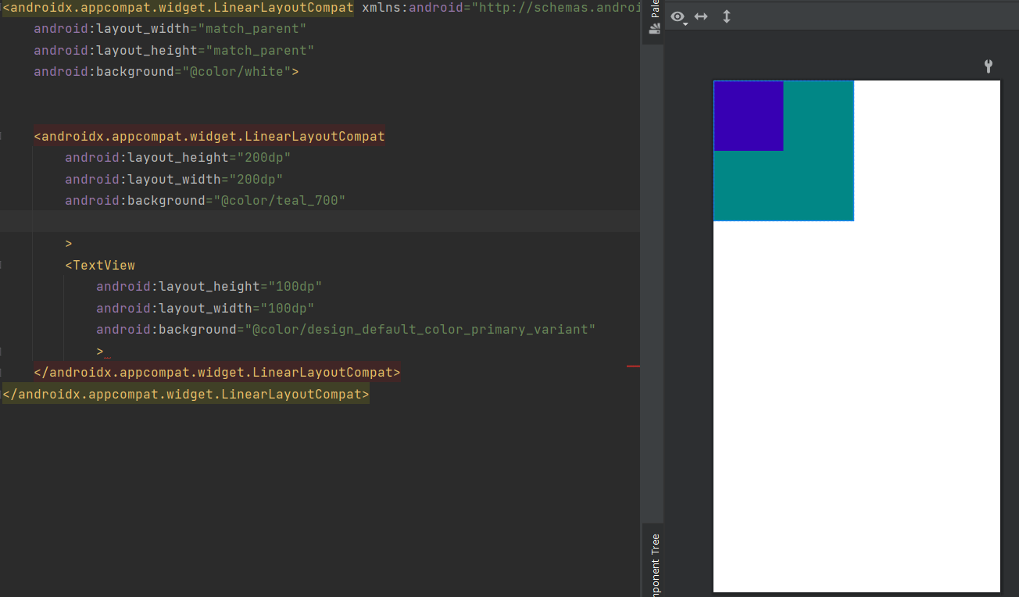Screen dimensions: 1019x597
Task: Click the opening TextView tag in code
Action: (100, 264)
